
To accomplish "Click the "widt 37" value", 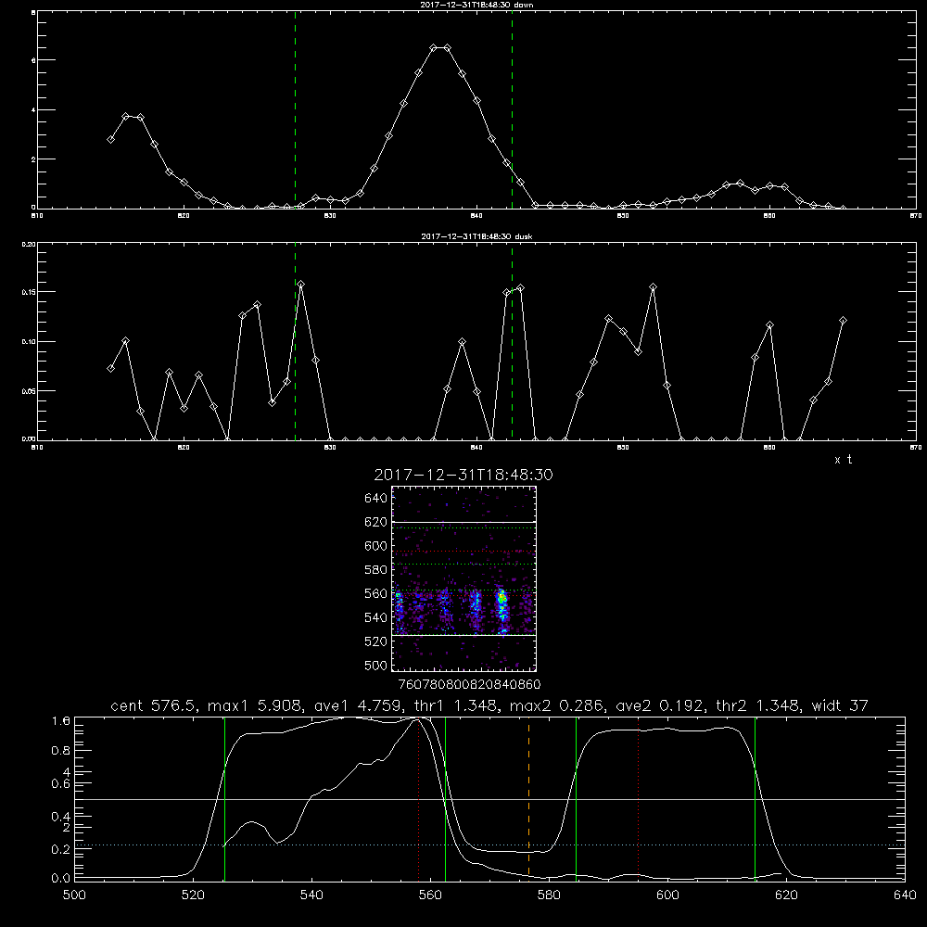I will coord(840,705).
